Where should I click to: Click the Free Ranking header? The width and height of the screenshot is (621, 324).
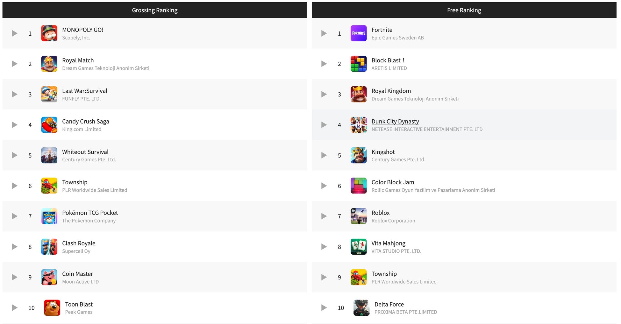[x=464, y=10]
